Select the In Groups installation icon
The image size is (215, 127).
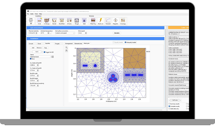point(47,21)
